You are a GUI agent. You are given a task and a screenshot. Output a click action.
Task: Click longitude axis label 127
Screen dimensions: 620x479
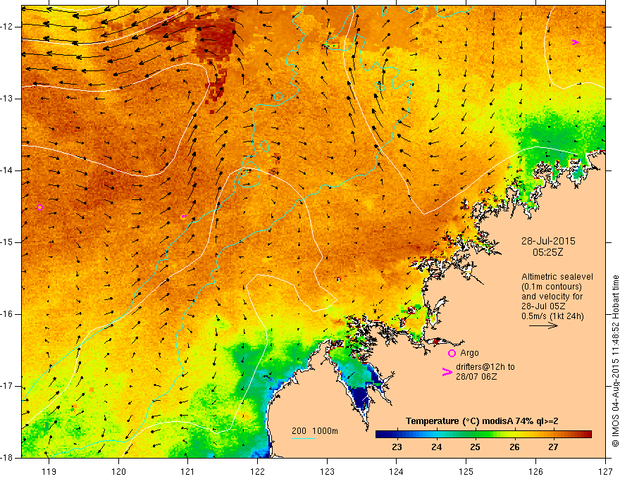(x=605, y=471)
